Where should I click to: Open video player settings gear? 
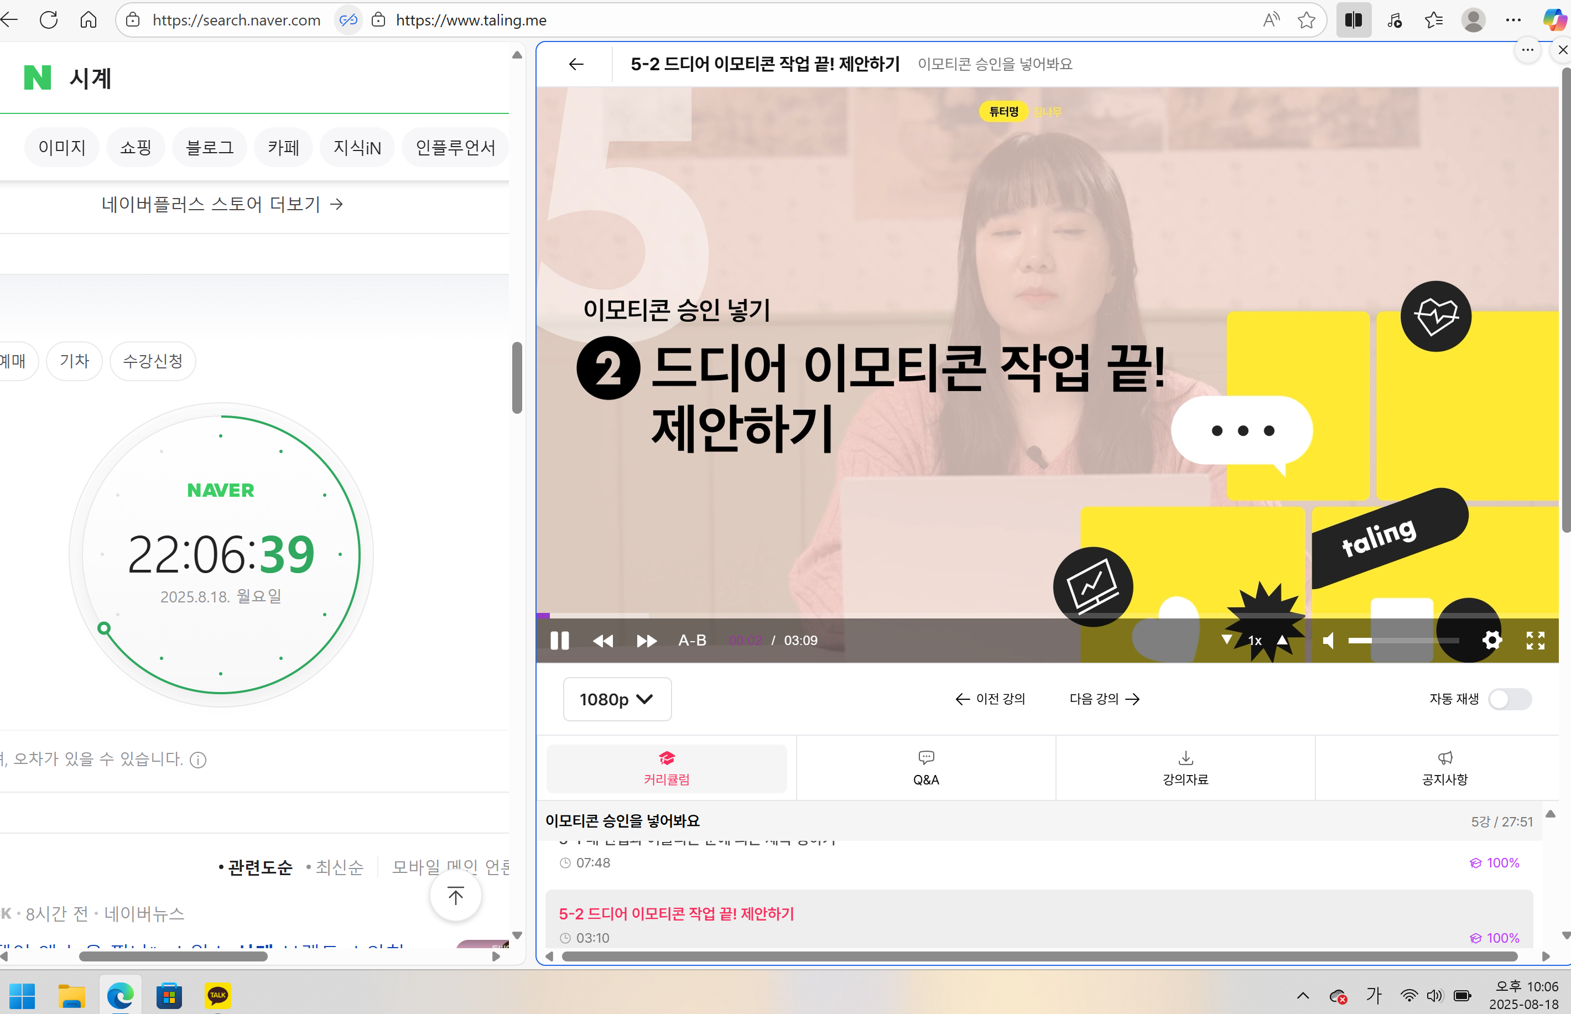(x=1491, y=640)
